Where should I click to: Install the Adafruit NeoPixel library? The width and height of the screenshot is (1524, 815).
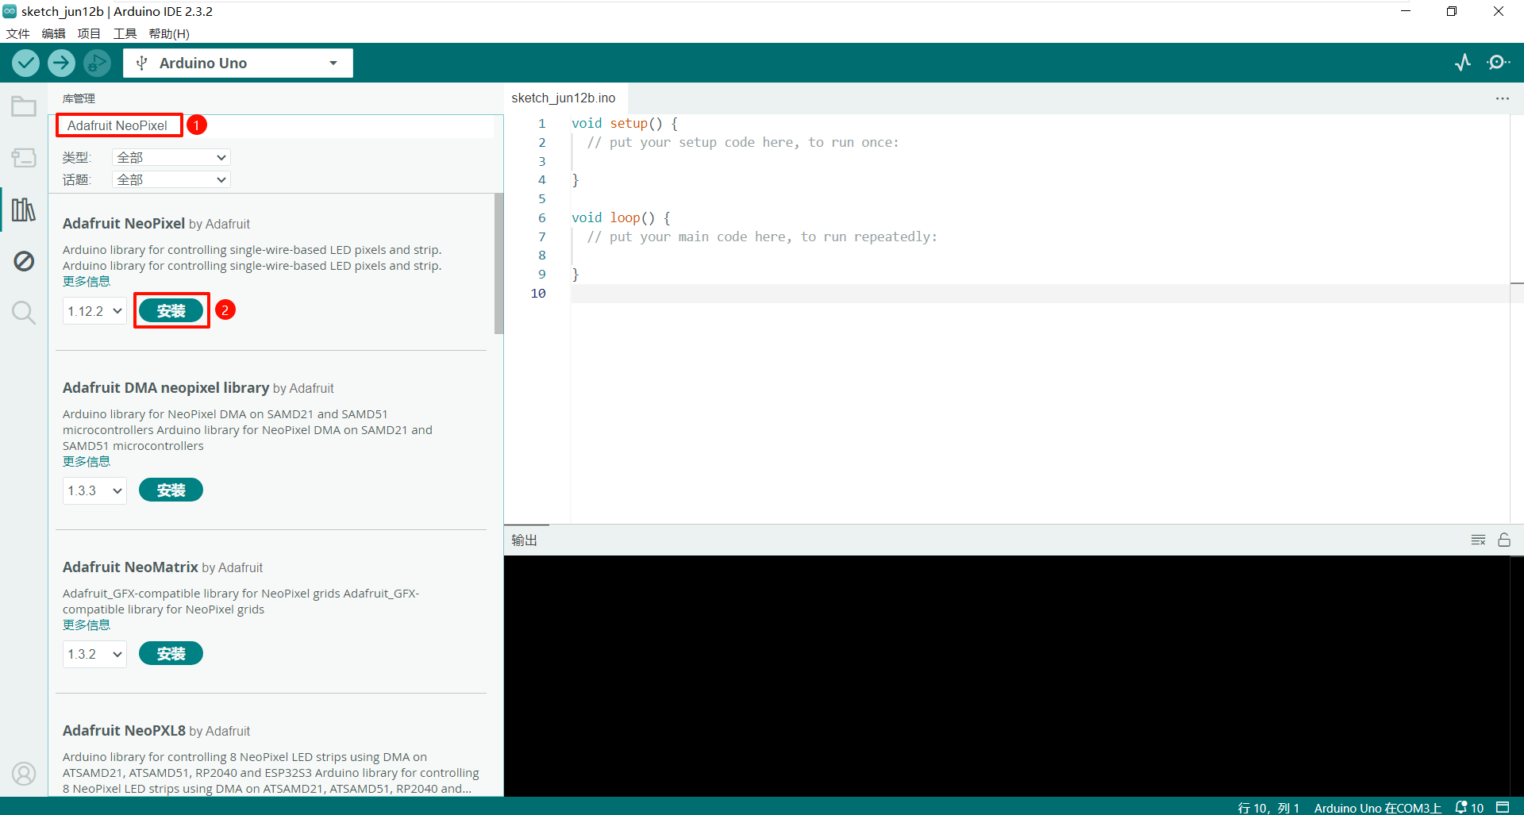click(171, 310)
